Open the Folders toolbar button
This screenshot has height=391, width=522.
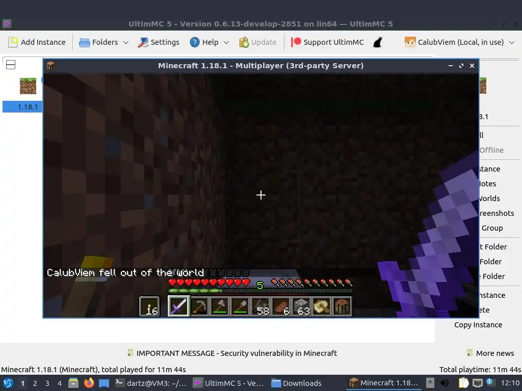click(99, 42)
